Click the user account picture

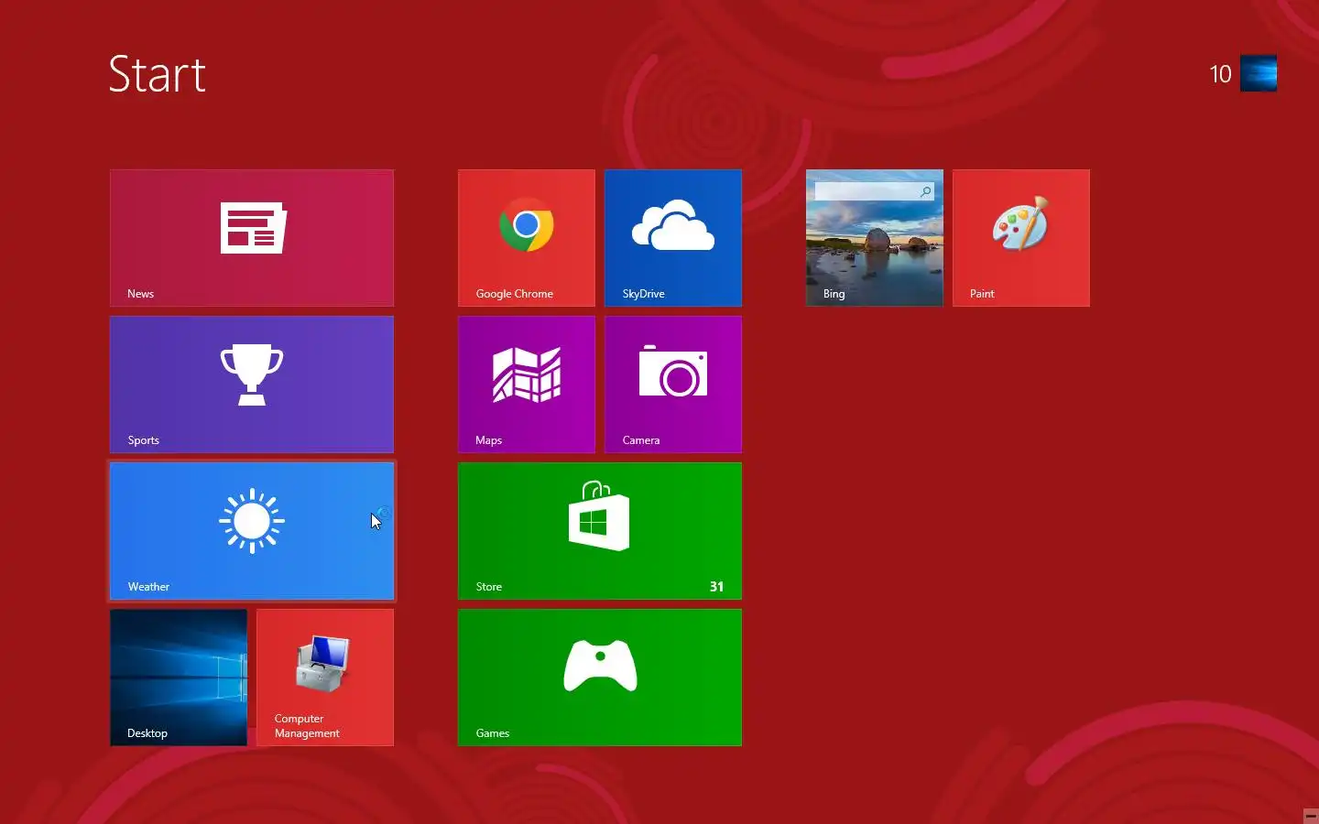[1259, 73]
